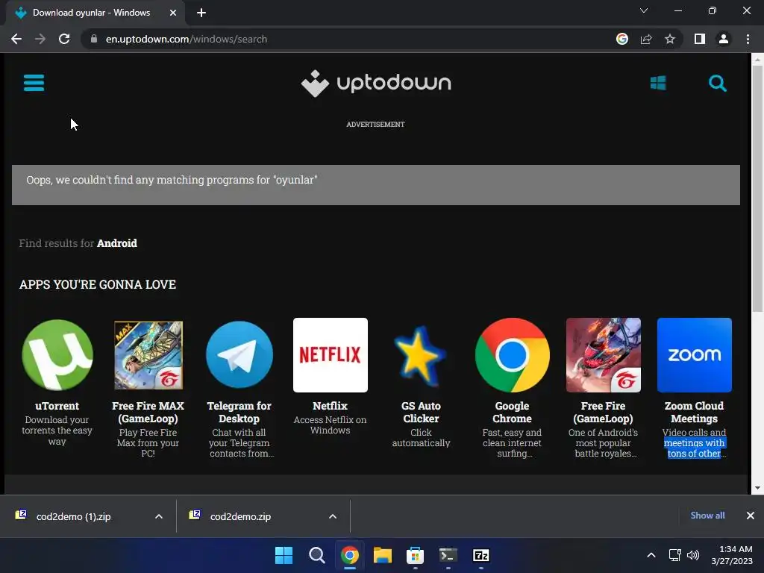Open cod2demo.zip download

pos(240,516)
